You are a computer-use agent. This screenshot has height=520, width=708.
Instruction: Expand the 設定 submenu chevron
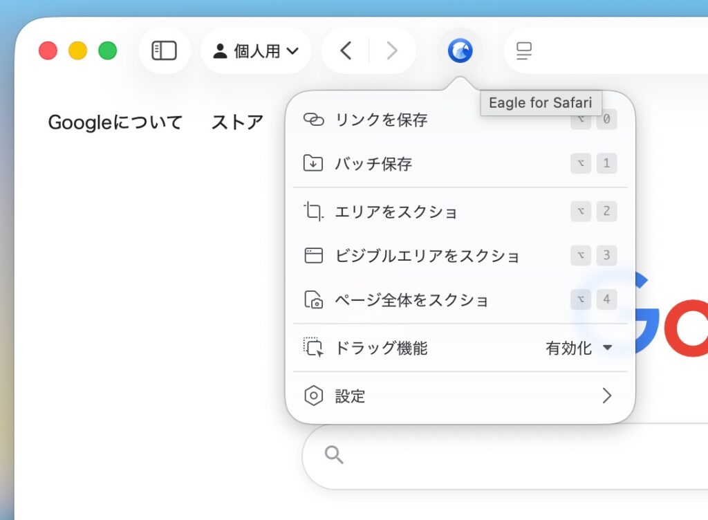606,396
